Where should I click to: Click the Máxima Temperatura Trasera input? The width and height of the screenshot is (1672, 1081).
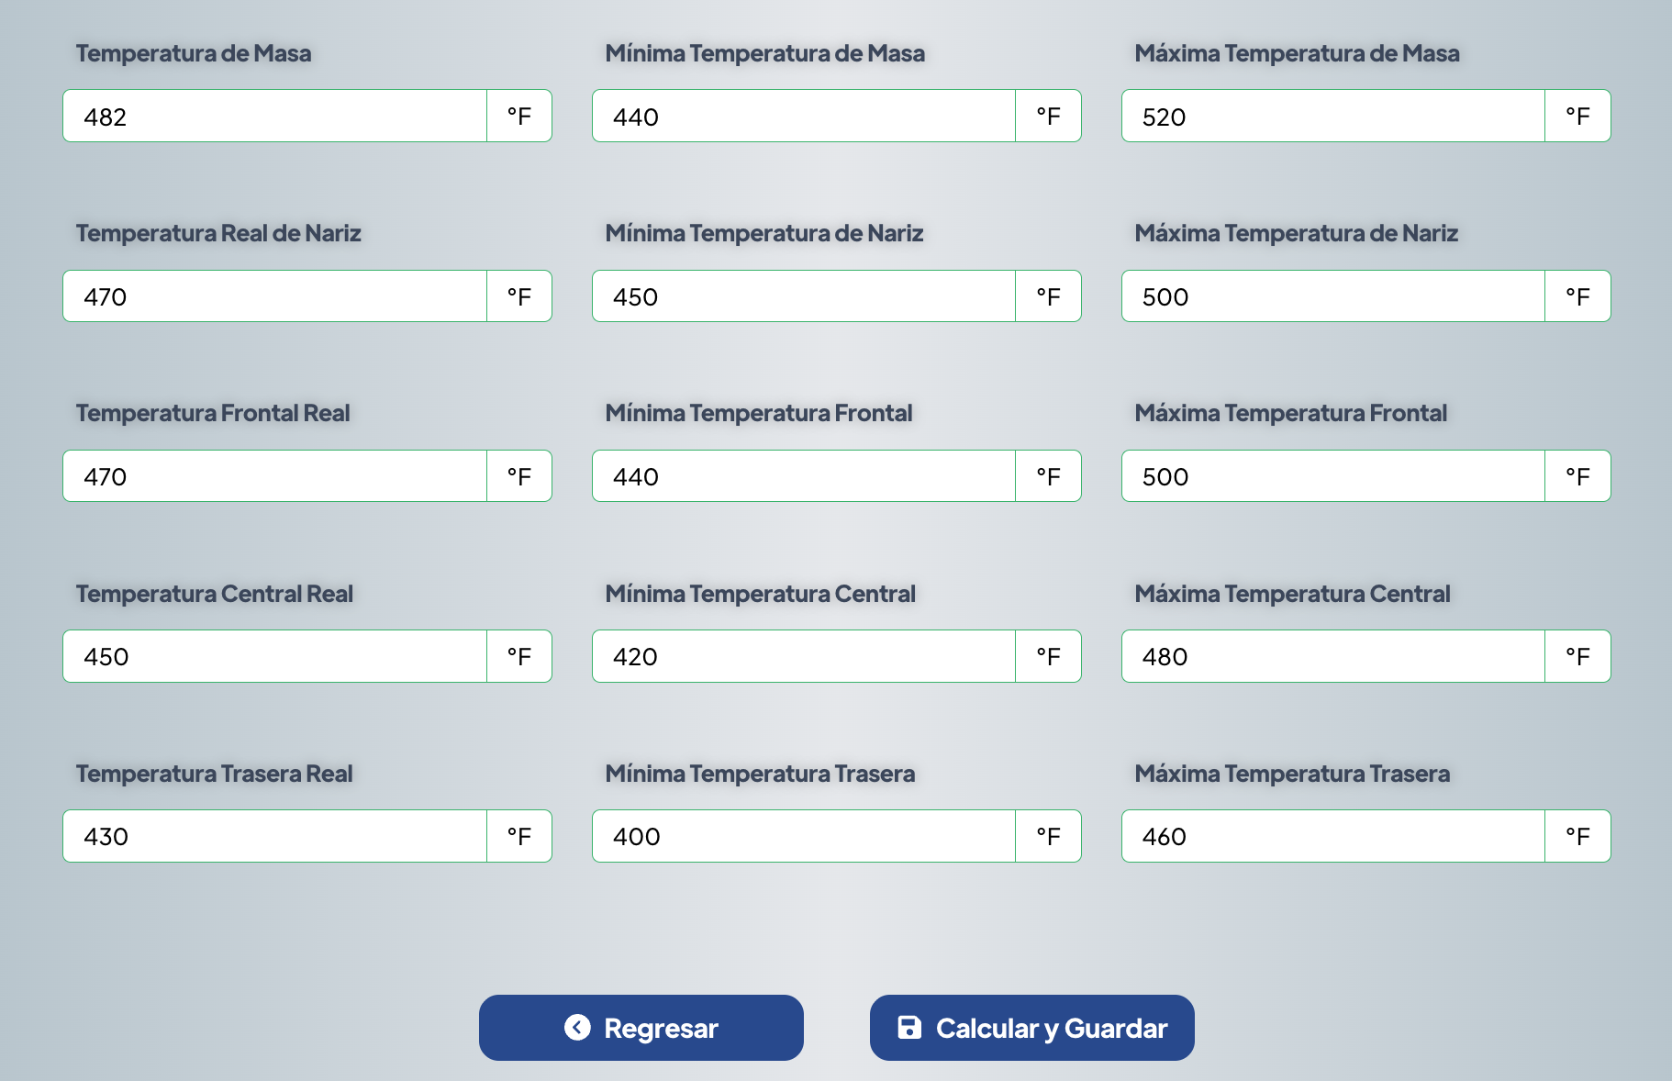(x=1332, y=836)
